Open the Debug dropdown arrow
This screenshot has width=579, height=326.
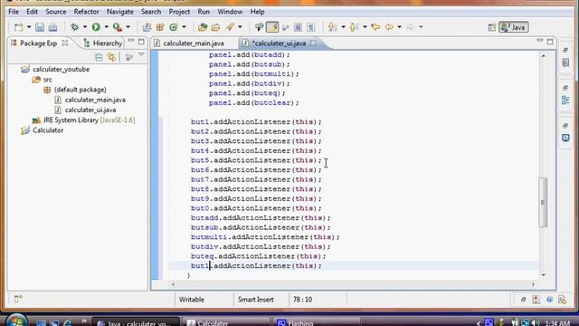tap(84, 27)
